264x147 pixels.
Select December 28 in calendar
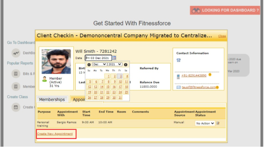[x=102, y=98]
